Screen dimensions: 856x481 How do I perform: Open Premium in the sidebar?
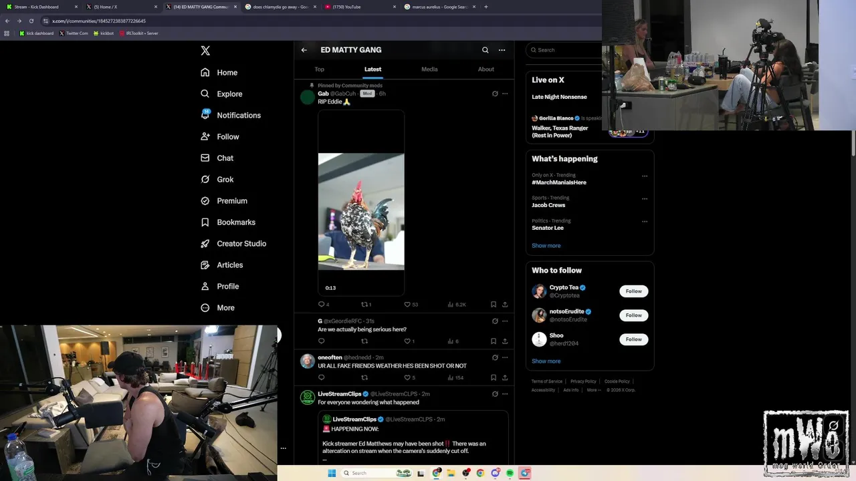[x=223, y=200]
